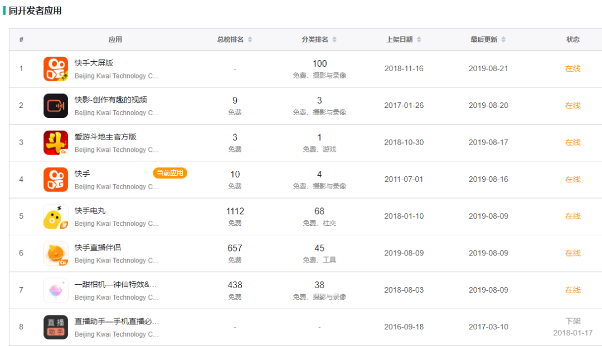The height and width of the screenshot is (346, 602).
Task: Click release date 2016-09-18
Action: point(404,327)
